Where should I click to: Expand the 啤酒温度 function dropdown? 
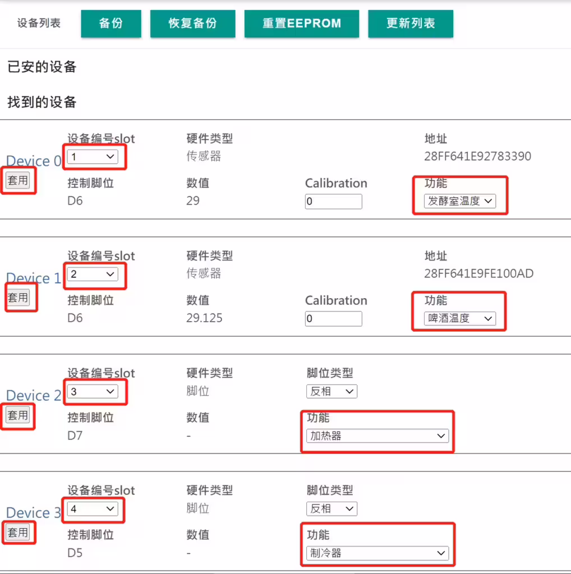(459, 318)
